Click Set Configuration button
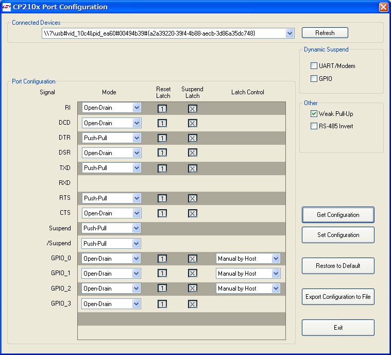Screen dimensions: 391x355 [338, 235]
